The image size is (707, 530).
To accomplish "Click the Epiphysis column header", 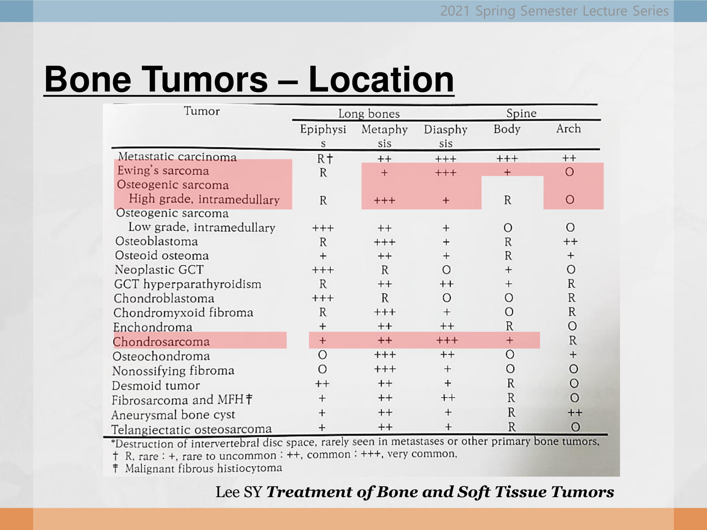I will (323, 136).
